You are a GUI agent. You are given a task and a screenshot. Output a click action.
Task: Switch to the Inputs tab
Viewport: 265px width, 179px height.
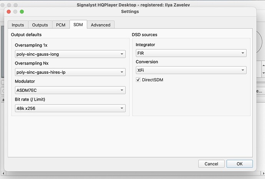click(x=18, y=25)
